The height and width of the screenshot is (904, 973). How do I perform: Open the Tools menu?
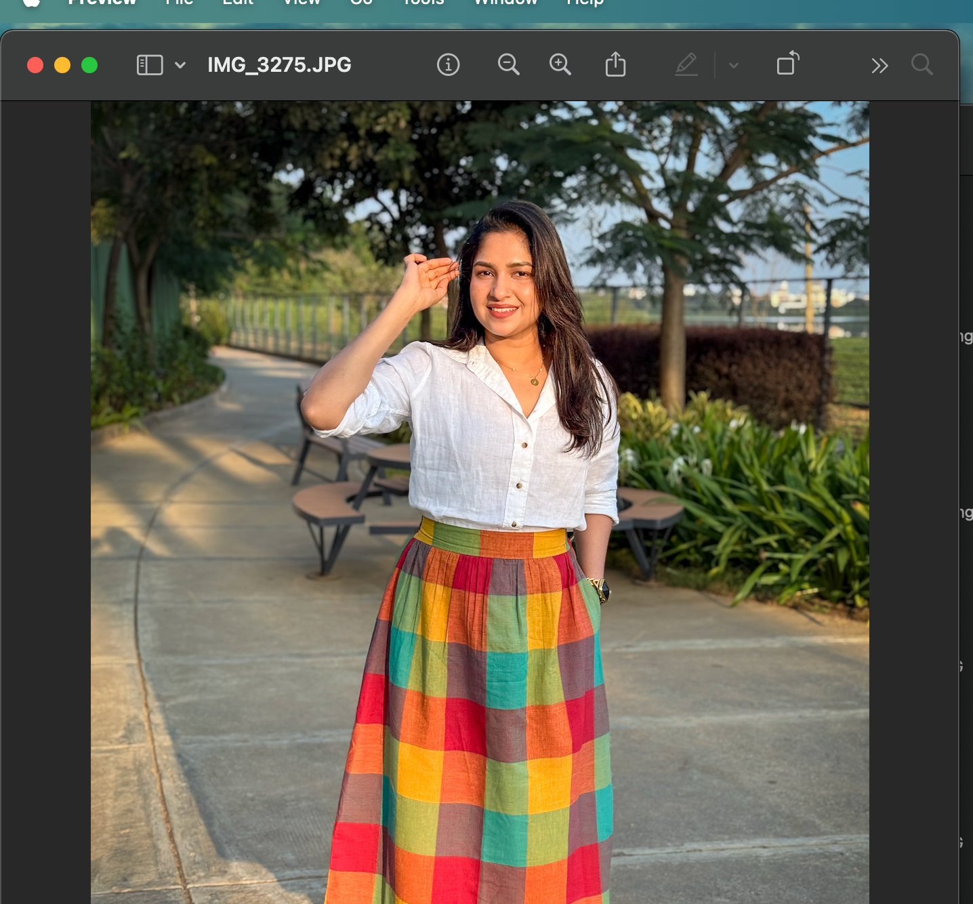[423, 3]
